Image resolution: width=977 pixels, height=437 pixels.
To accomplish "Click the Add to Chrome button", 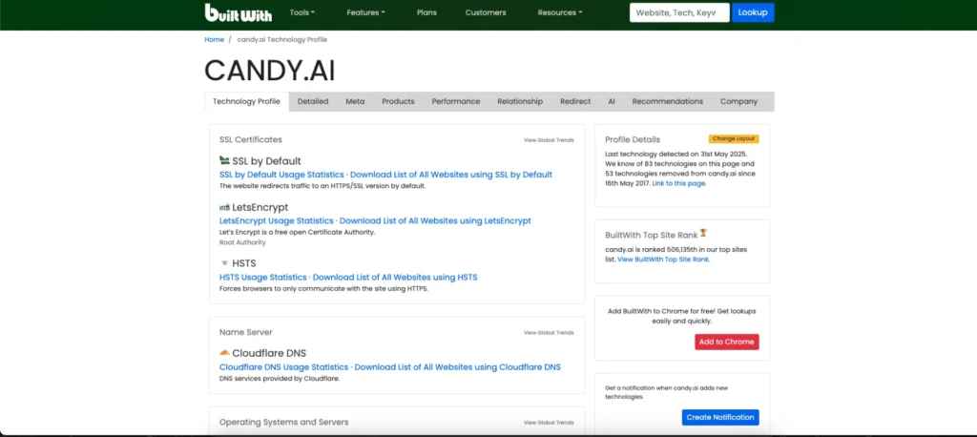I will click(726, 342).
